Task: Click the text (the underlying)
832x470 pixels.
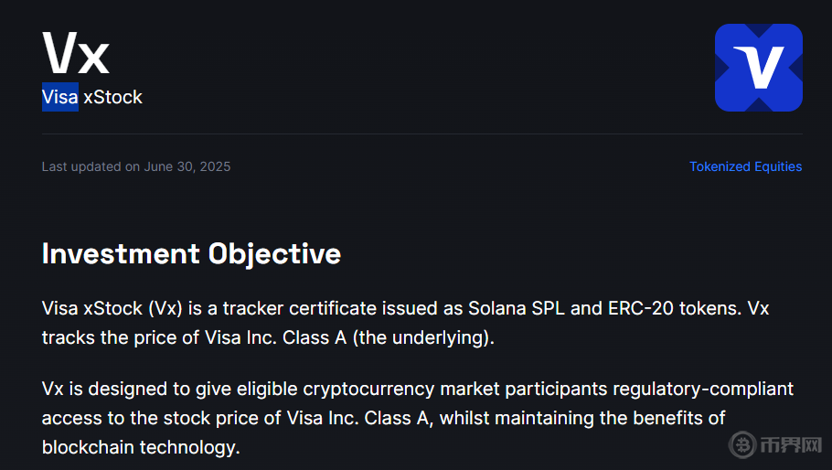Action: coord(422,337)
